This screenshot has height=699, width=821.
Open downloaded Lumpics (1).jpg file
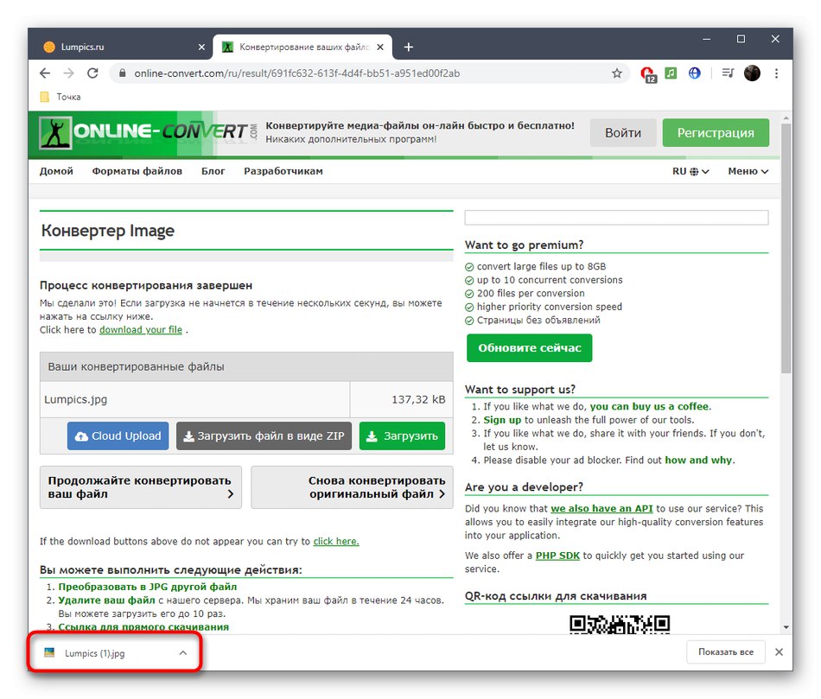(95, 653)
